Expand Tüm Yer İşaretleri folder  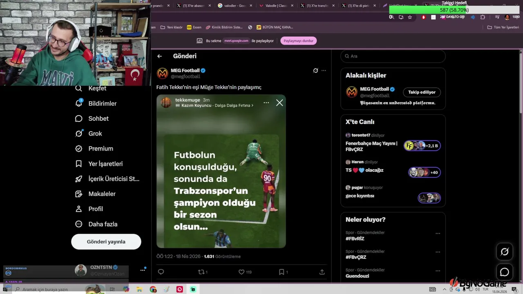click(503, 27)
